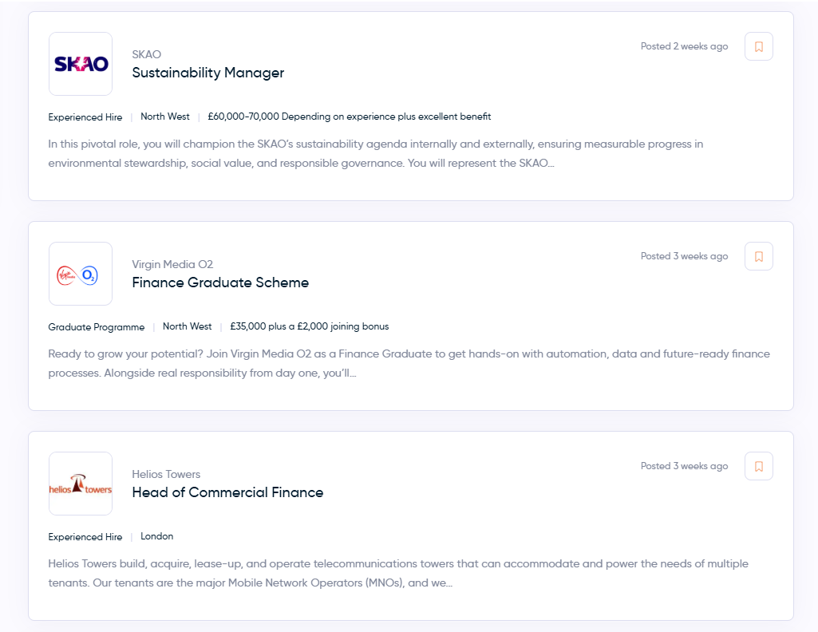Save the Finance Graduate Scheme listing
818x632 pixels.
point(758,257)
